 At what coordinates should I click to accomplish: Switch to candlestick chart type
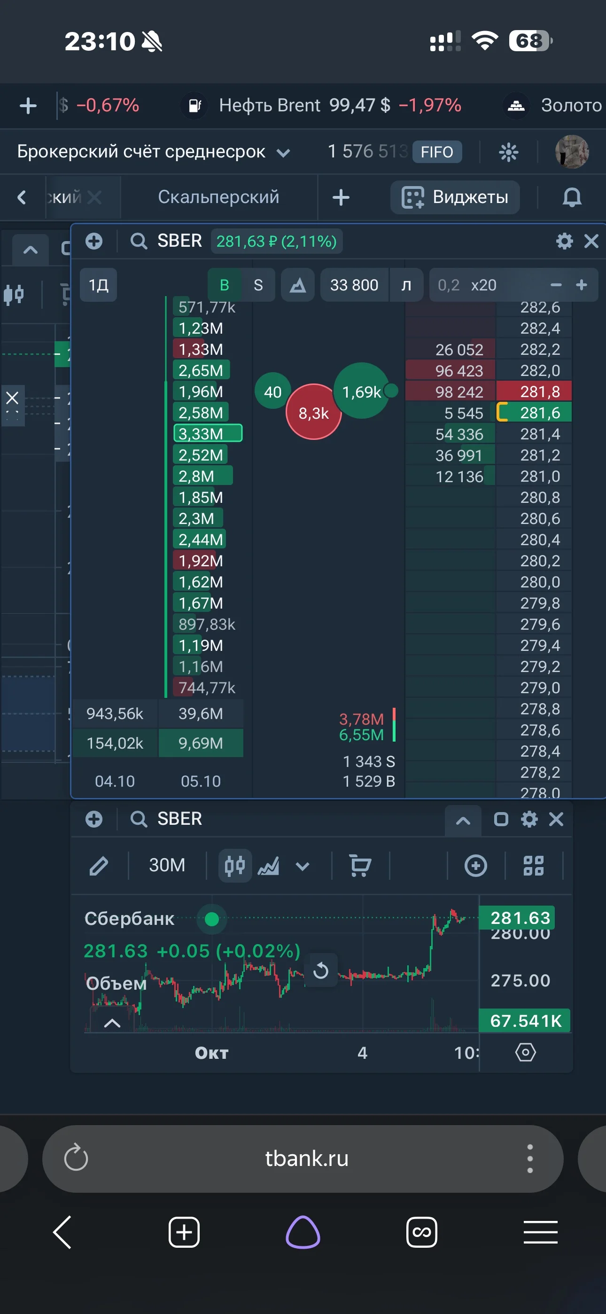pyautogui.click(x=234, y=866)
